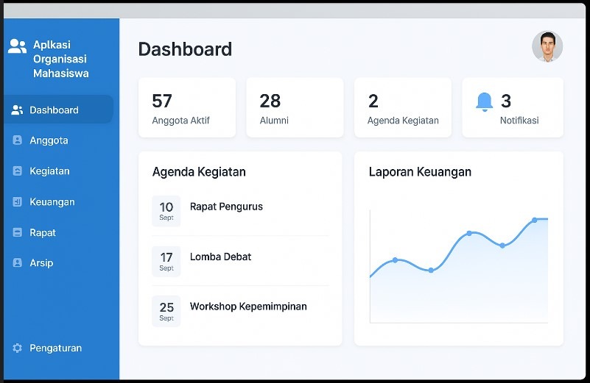Click the Agenda Kegiatan panel heading

coord(199,172)
